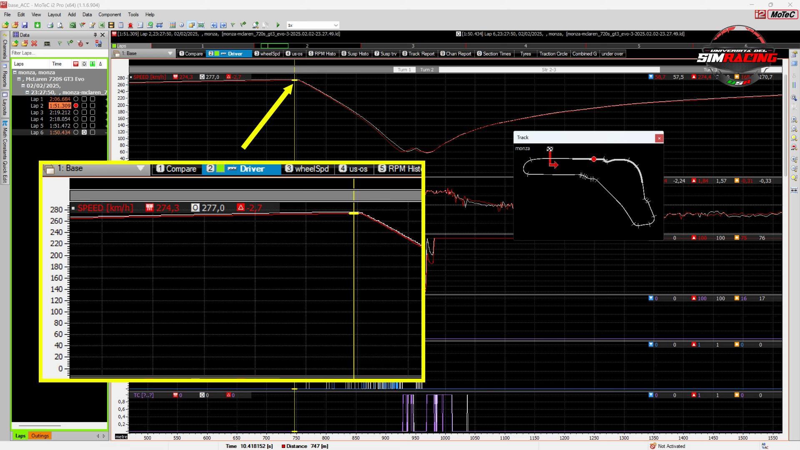Open the Component menu
The width and height of the screenshot is (800, 450).
(109, 15)
